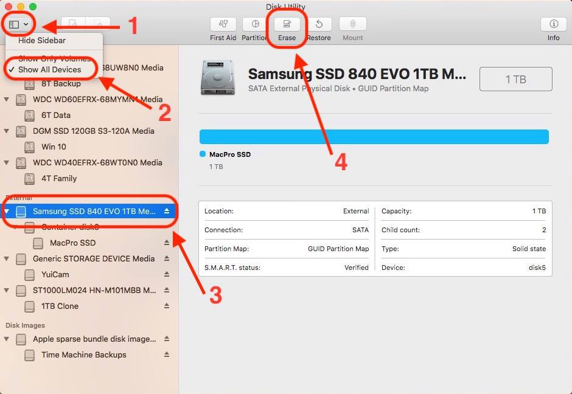Eject the Samsung SSD 840 EVO disk
The image size is (572, 394).
coord(167,211)
